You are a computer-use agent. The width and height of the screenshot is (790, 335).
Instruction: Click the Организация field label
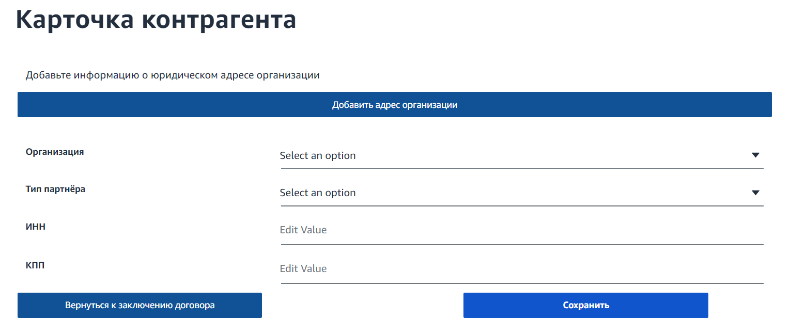tap(55, 152)
